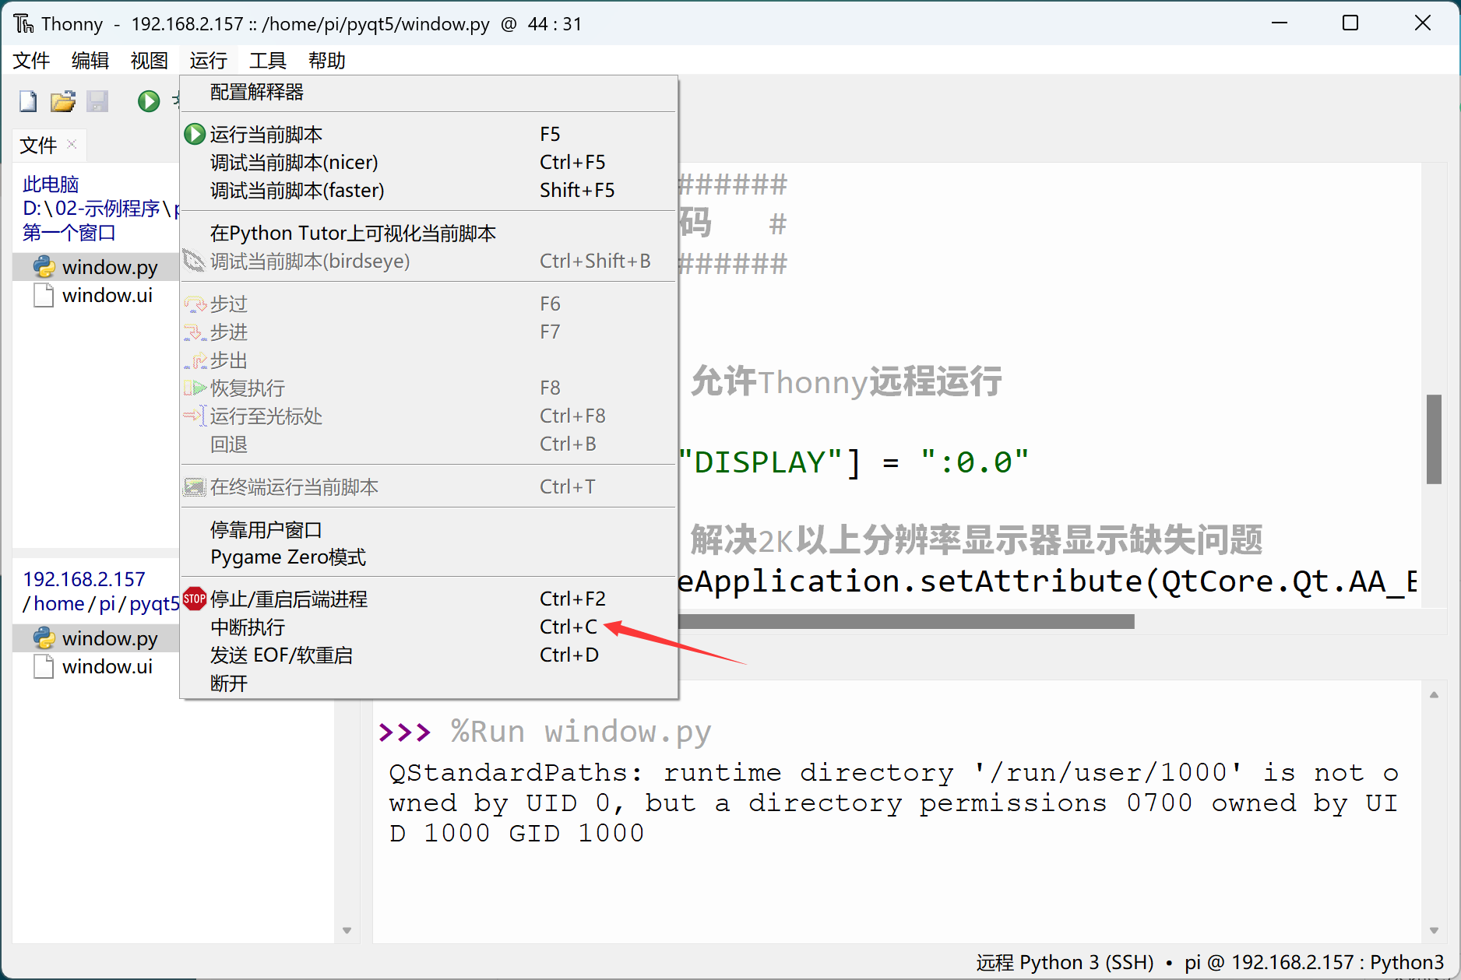
Task: Click the New file toolbar icon
Action: [28, 101]
